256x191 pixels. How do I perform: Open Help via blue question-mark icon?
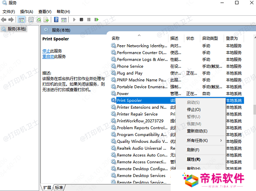pyautogui.click(x=56, y=20)
